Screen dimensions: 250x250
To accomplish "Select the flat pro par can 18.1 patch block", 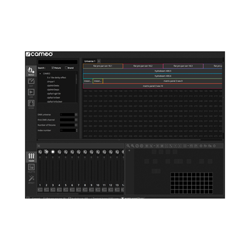I will (x=103, y=66).
